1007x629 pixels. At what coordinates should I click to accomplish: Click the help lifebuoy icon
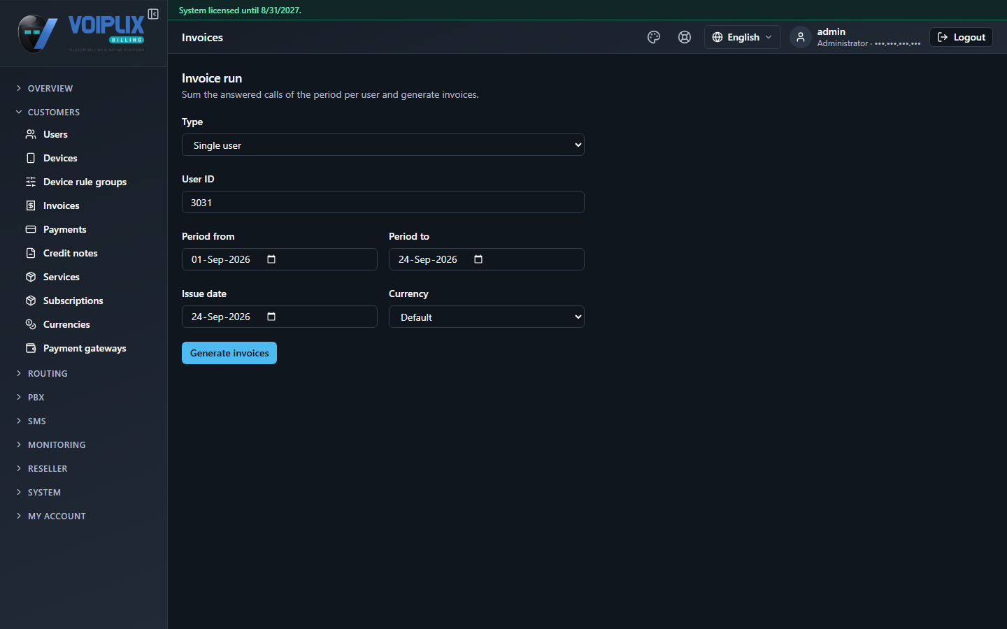tap(685, 37)
